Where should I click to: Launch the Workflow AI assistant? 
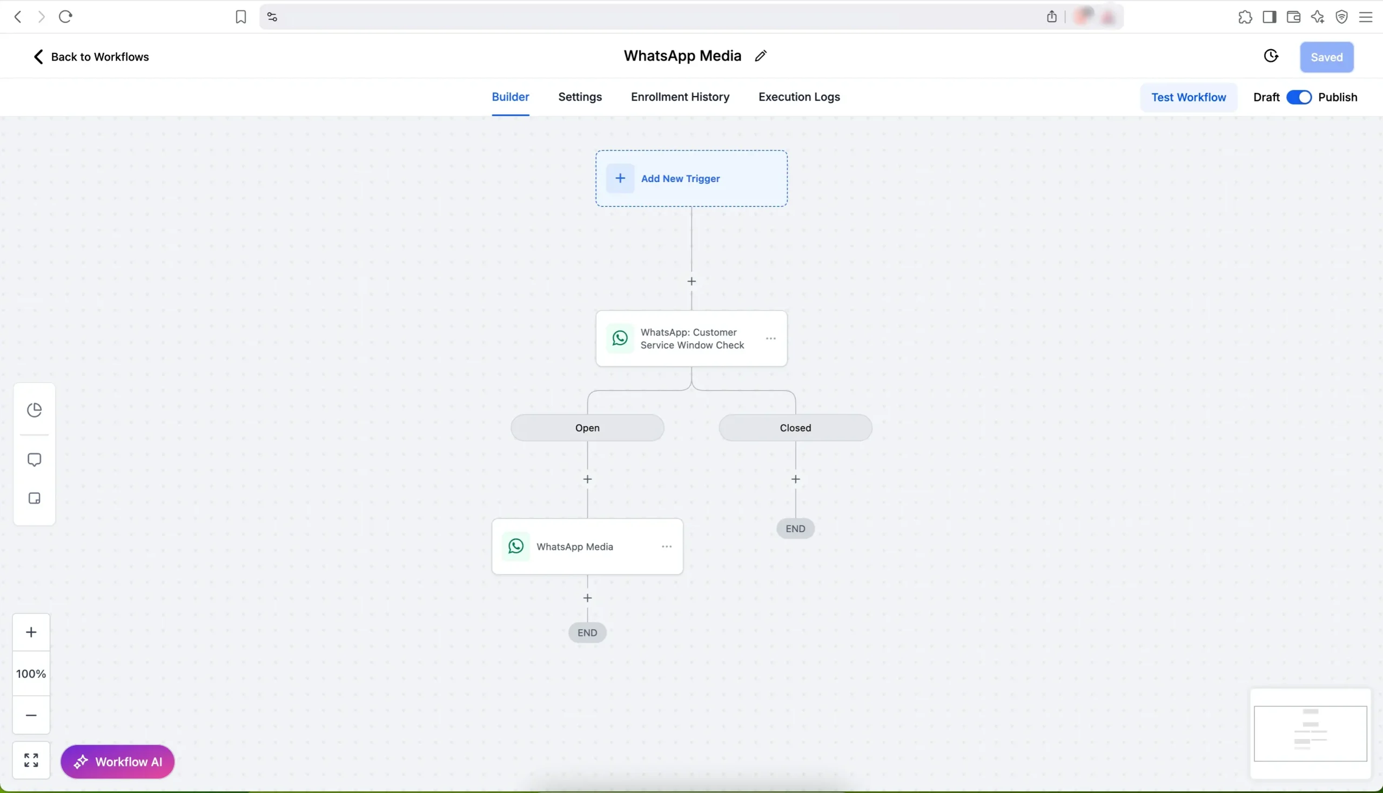(118, 762)
